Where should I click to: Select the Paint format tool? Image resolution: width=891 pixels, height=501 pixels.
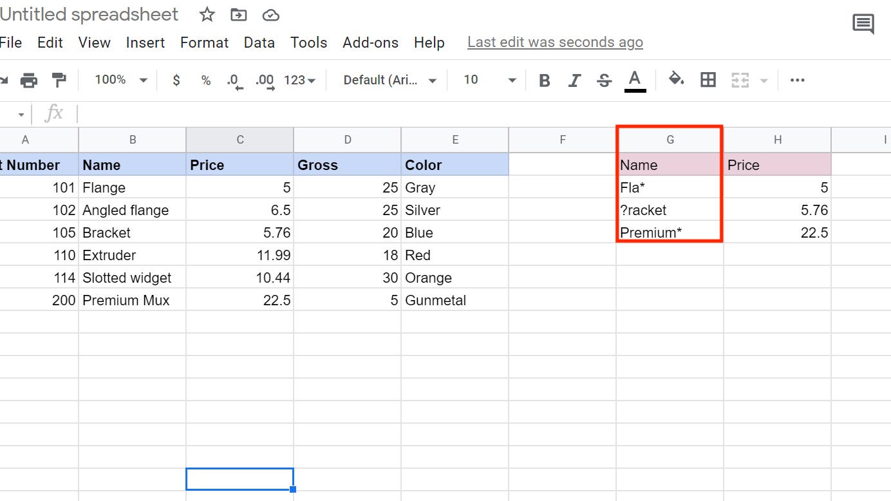pos(59,80)
